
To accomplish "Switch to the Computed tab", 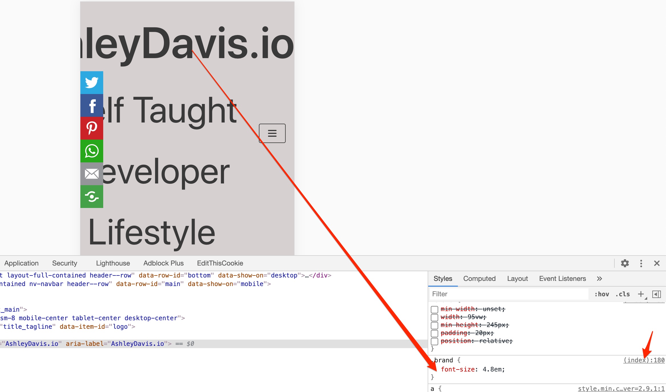I will (x=479, y=279).
